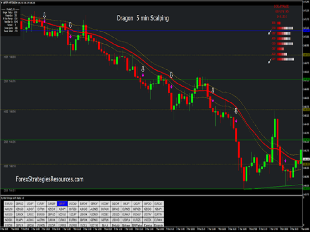Select the USDCAD symbol button
The width and height of the screenshot is (310, 232).
(73, 204)
